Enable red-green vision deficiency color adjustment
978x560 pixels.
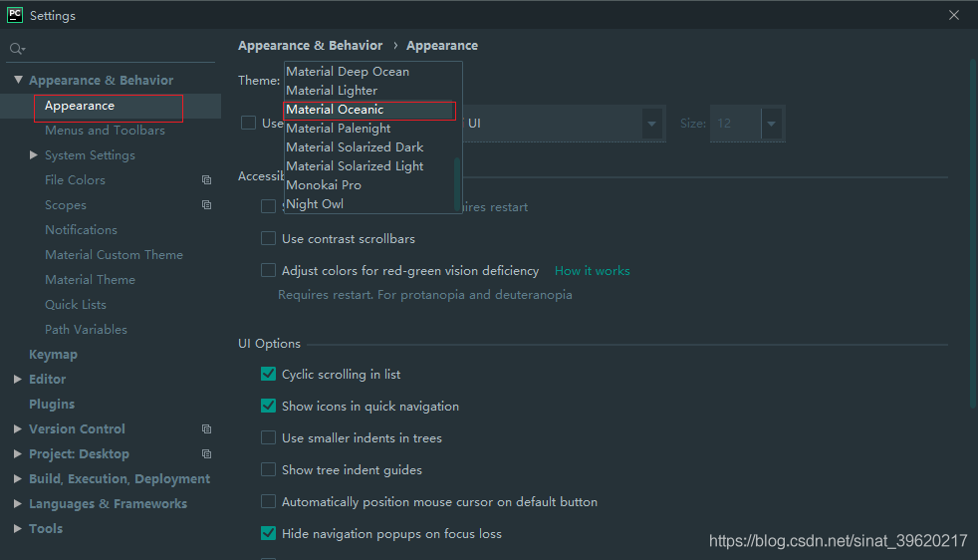(x=268, y=270)
